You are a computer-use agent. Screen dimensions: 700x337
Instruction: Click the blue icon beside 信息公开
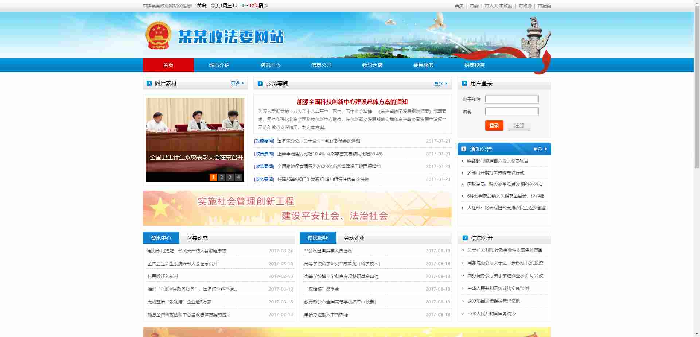pos(465,238)
